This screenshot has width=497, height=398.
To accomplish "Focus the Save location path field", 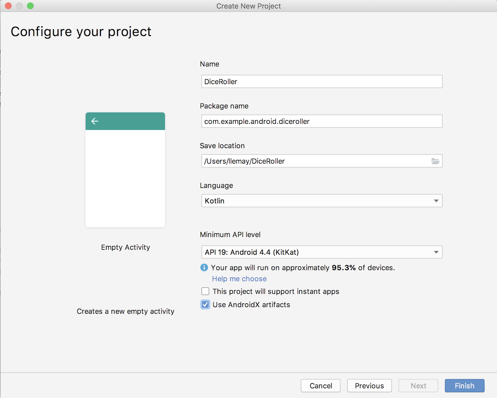I will (x=314, y=161).
